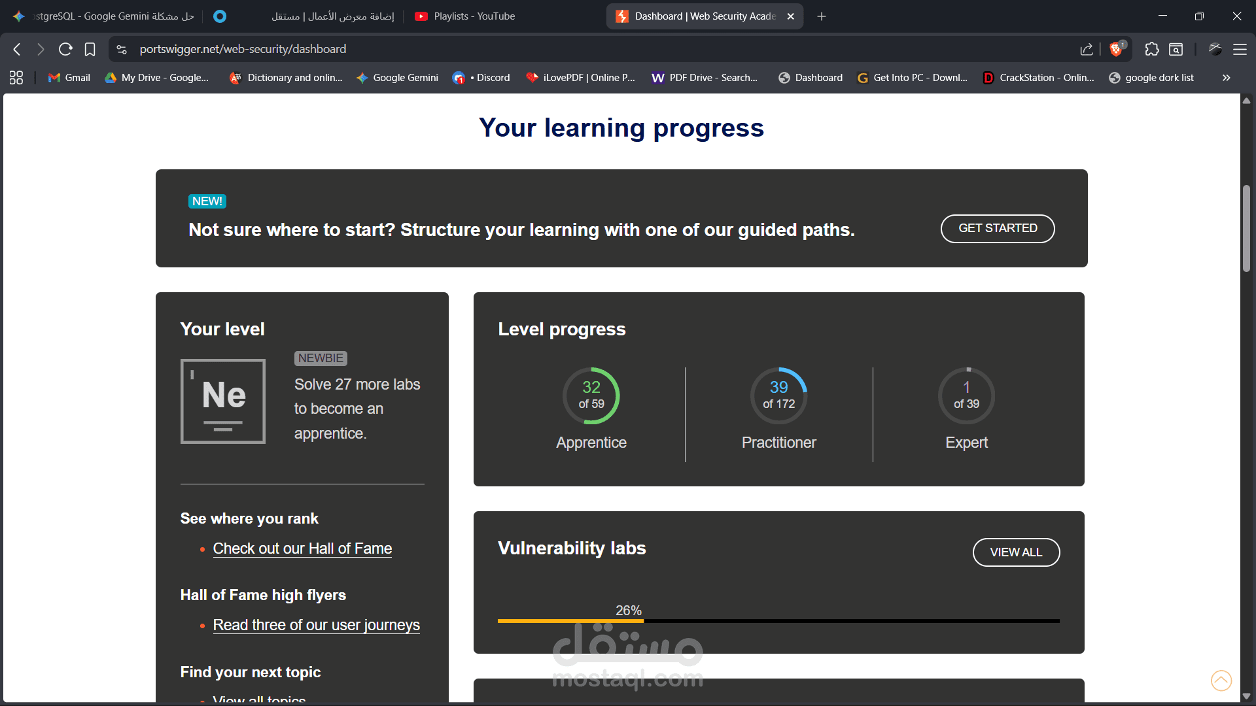This screenshot has height=706, width=1256.
Task: Switch to the Playlists - YouTube tab
Action: click(464, 16)
